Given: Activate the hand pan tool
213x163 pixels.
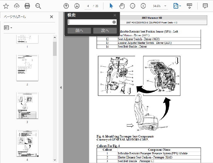Looking at the screenshot, I should (122, 6).
